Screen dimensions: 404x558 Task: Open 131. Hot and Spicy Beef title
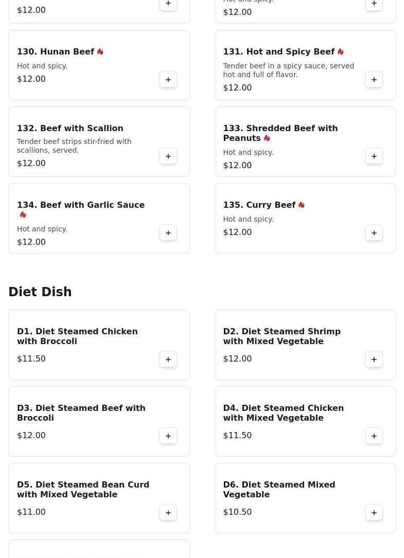tap(279, 51)
